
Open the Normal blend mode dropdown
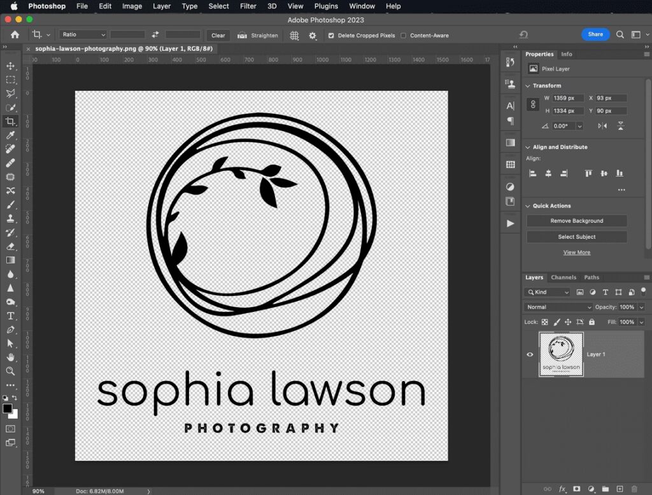pos(558,307)
